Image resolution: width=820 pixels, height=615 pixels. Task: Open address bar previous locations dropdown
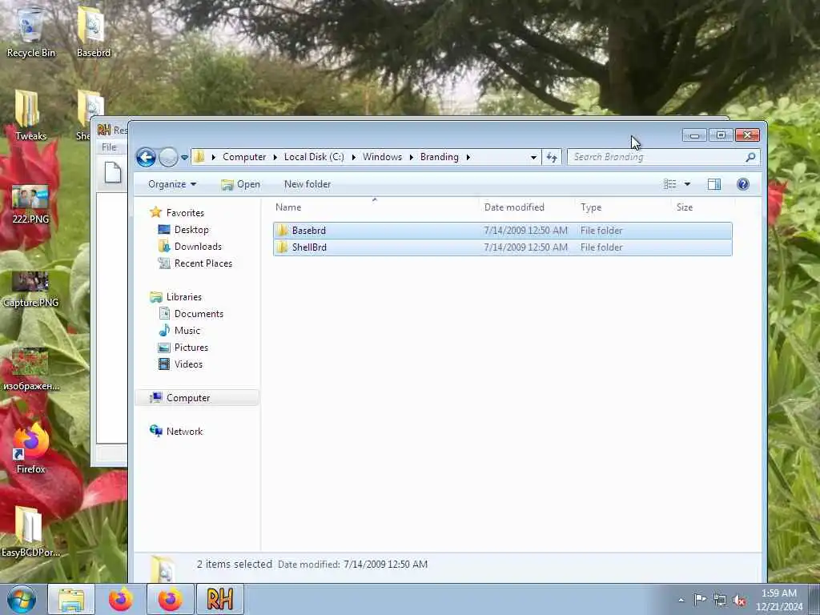[533, 157]
